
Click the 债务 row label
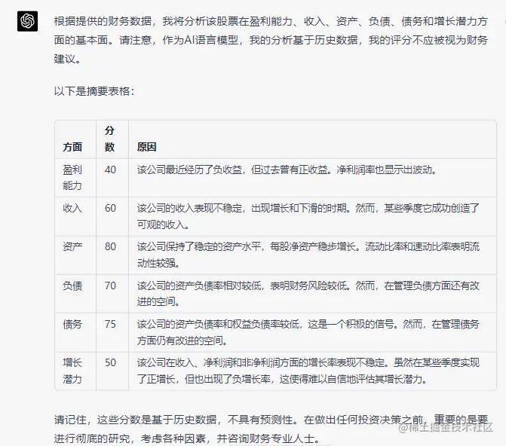pos(72,324)
